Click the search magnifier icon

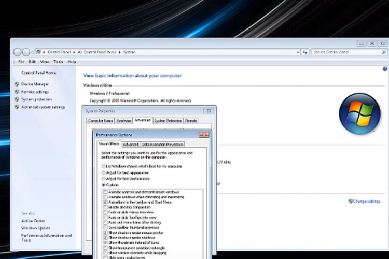coord(383,52)
